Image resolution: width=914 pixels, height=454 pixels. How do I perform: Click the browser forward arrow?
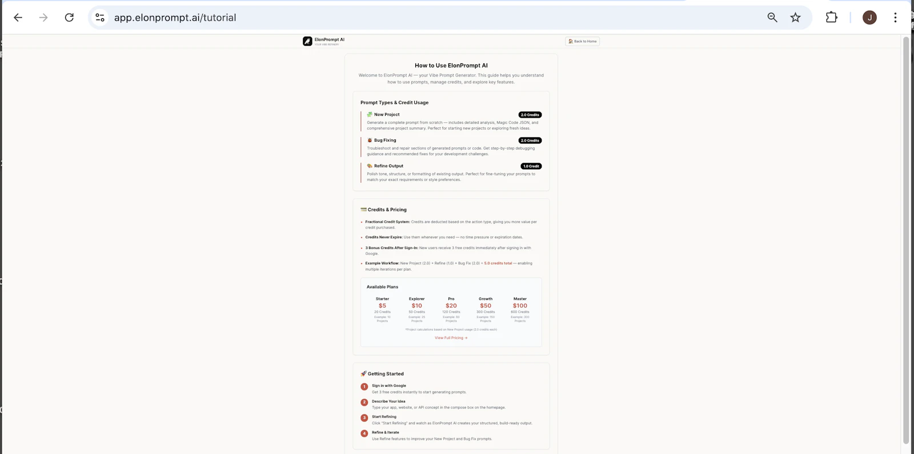tap(43, 18)
